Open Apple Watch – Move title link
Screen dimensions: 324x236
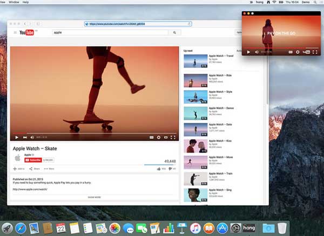click(x=221, y=157)
